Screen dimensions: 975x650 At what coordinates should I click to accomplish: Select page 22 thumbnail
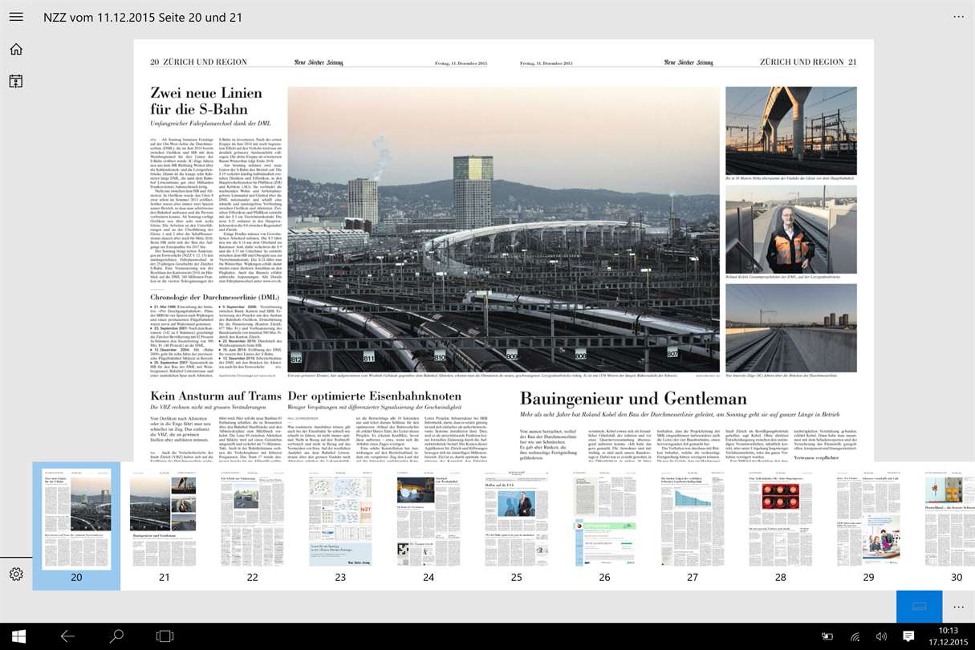click(252, 526)
